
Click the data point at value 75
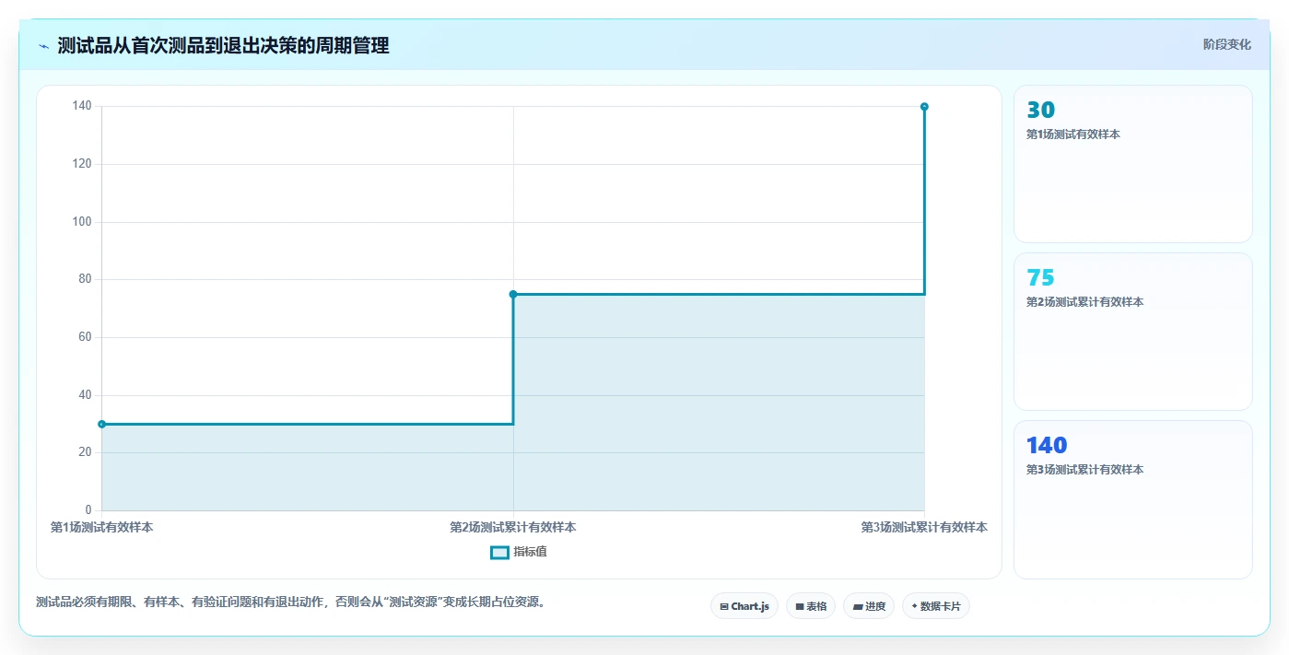pyautogui.click(x=513, y=294)
